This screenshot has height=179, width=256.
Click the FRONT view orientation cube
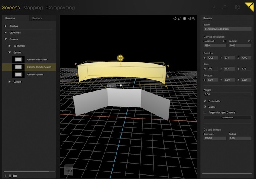pos(69,170)
